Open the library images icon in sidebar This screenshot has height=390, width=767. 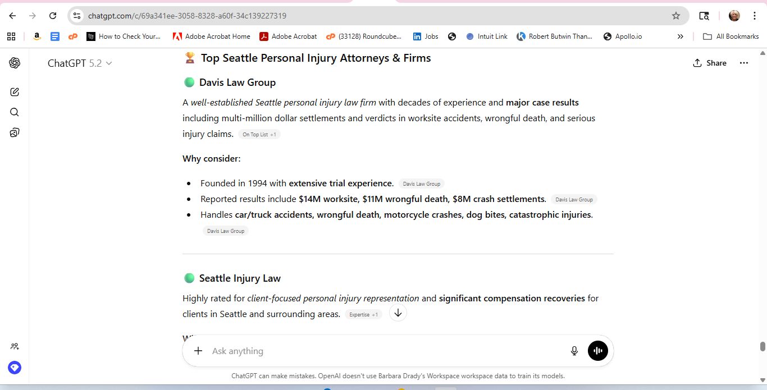tap(15, 132)
